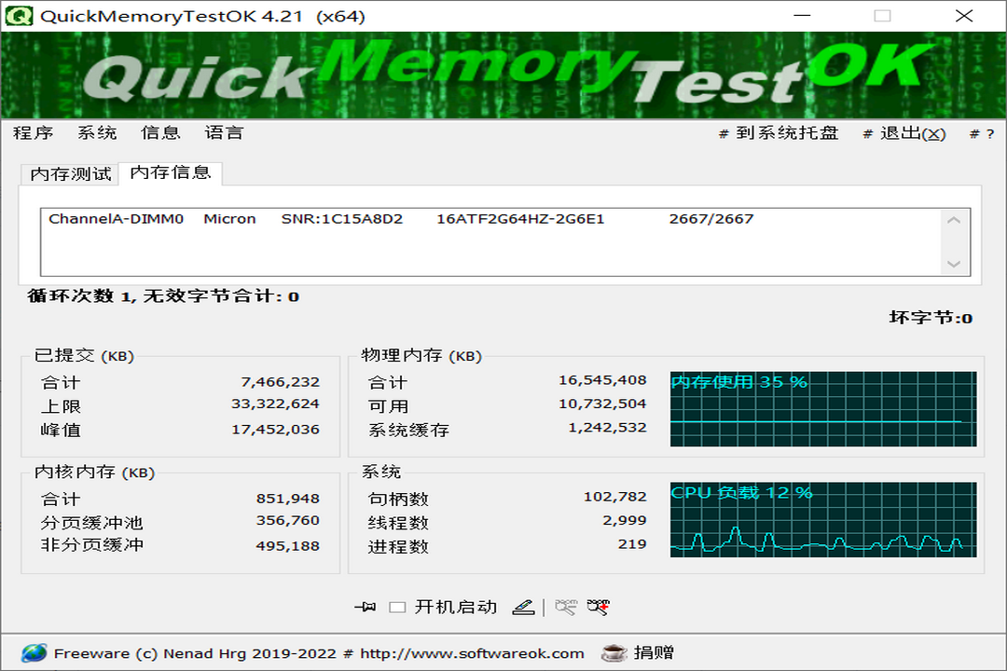The image size is (1007, 671).
Task: Toggle startup launch option off
Action: (x=399, y=606)
